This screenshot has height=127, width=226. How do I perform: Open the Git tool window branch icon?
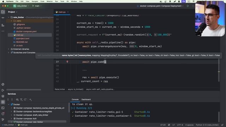pos(3,119)
